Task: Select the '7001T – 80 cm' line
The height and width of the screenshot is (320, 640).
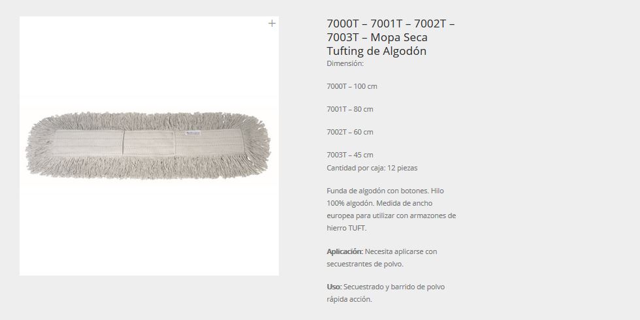Action: [350, 109]
